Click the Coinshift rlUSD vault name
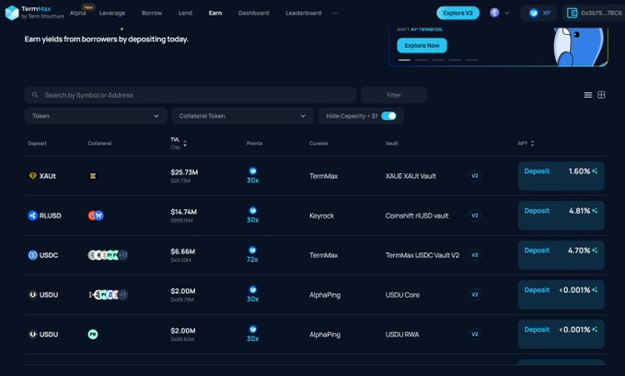The height and width of the screenshot is (376, 625). 417,216
